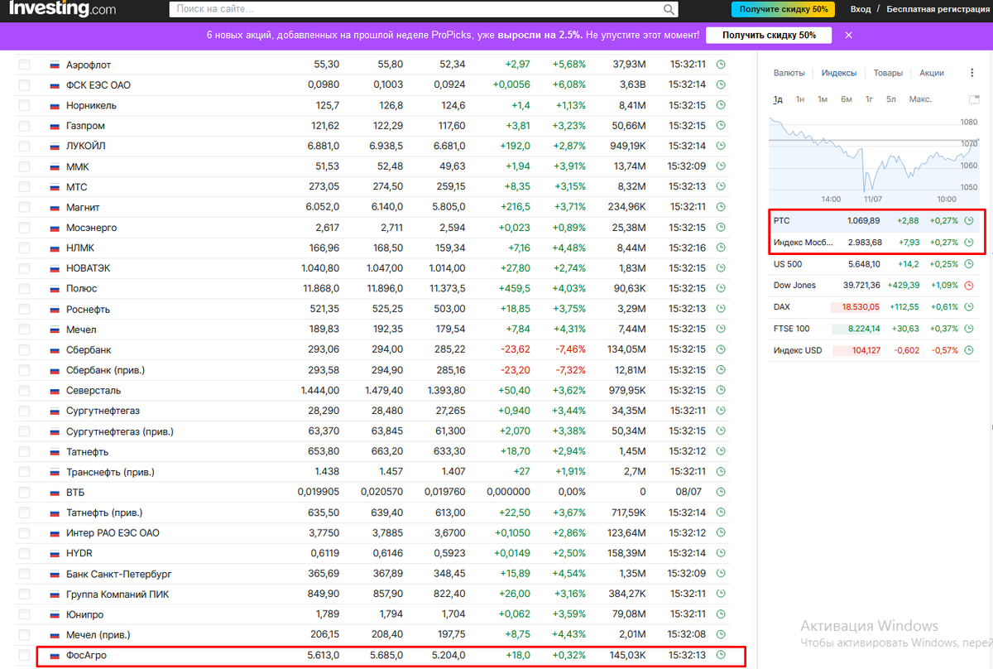Click the search magnifier icon
This screenshot has width=993, height=669.
click(x=669, y=9)
